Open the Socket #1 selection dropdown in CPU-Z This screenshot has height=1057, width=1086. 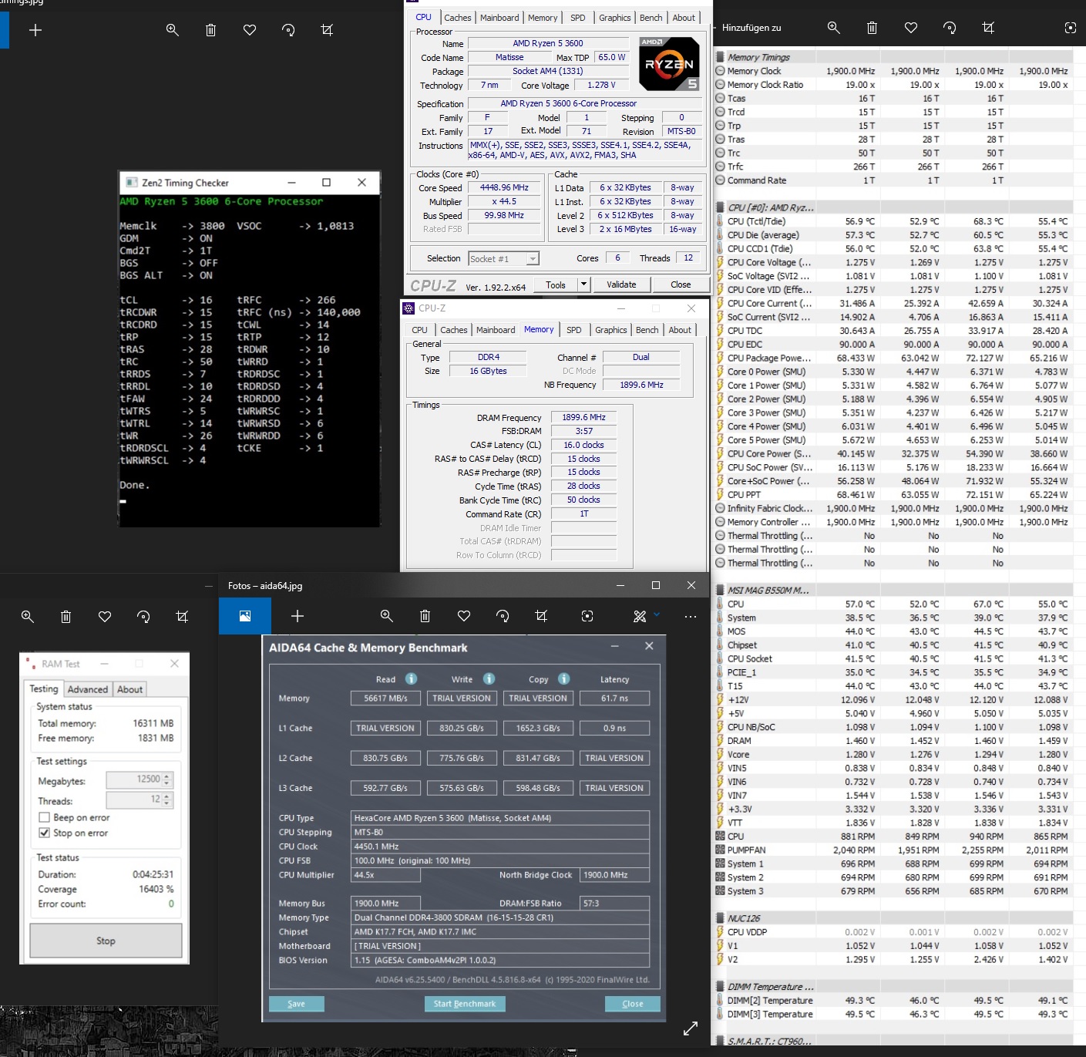point(533,259)
